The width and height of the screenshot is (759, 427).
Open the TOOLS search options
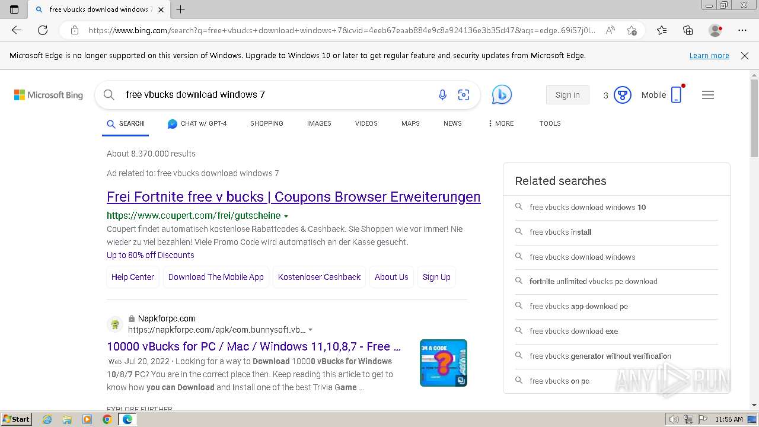[x=550, y=123]
